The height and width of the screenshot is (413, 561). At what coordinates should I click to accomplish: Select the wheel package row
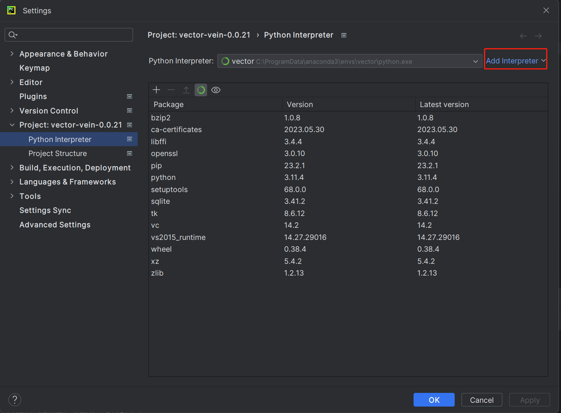348,249
